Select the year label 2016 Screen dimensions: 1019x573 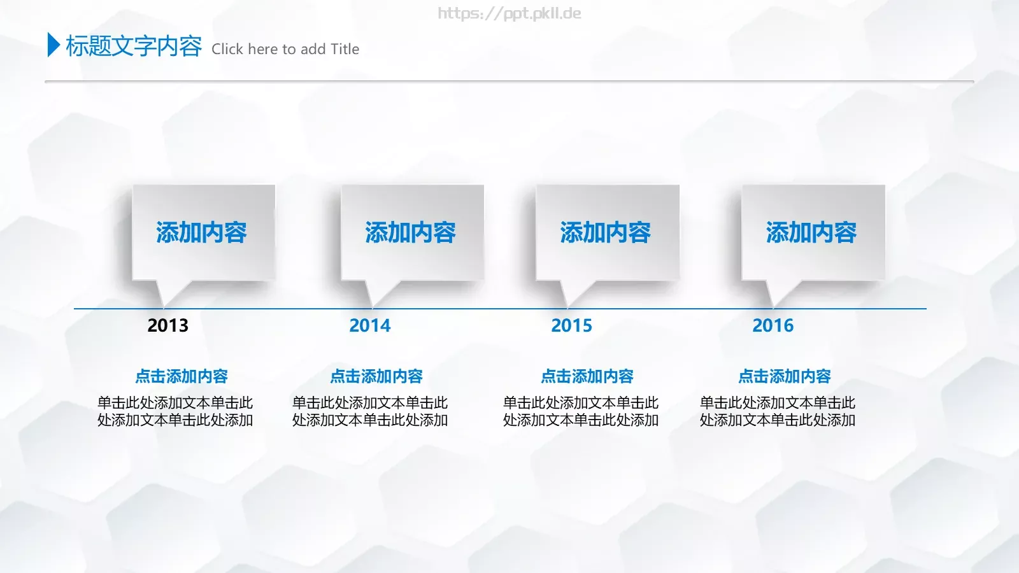(773, 325)
